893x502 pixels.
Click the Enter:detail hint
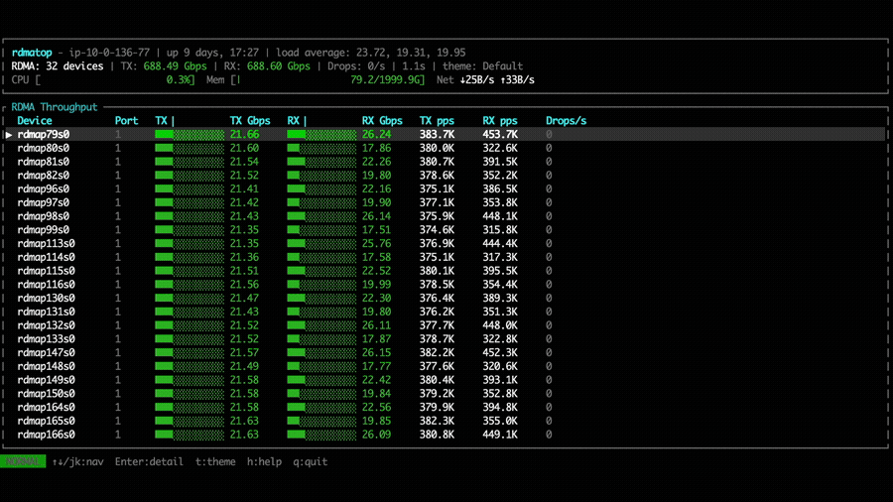[x=149, y=461]
